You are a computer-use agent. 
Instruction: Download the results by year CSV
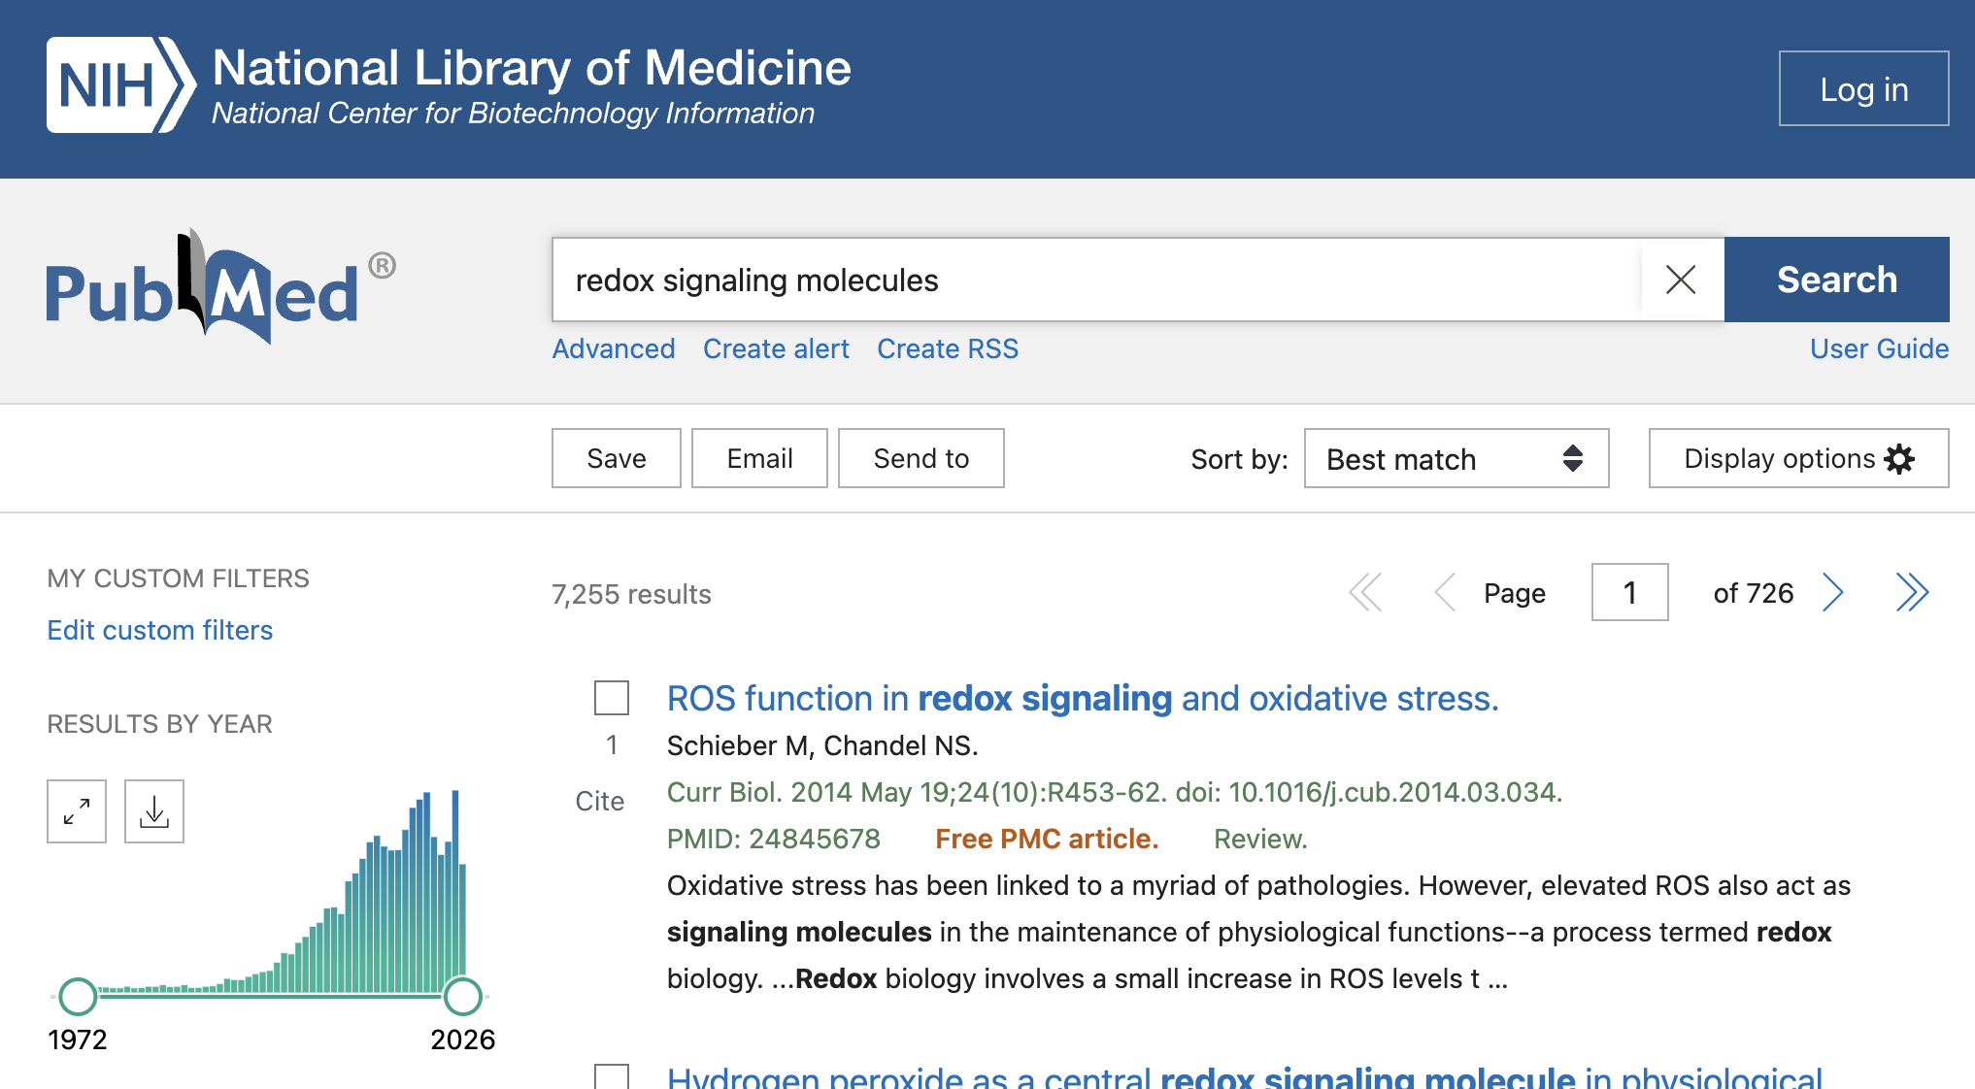point(154,811)
